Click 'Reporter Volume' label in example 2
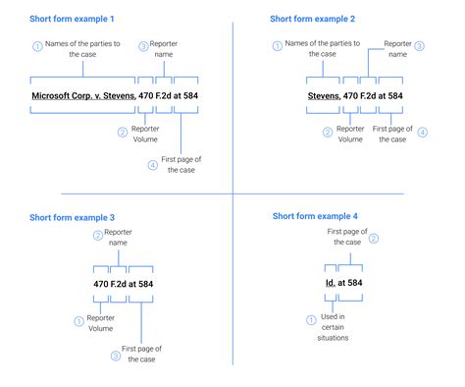Image resolution: width=465 pixels, height=387 pixels. click(x=350, y=134)
